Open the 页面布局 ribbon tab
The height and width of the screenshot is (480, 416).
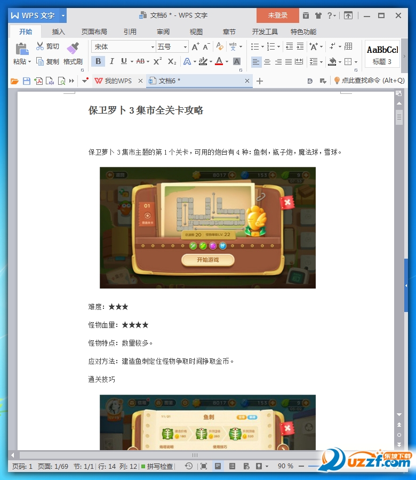pos(94,32)
